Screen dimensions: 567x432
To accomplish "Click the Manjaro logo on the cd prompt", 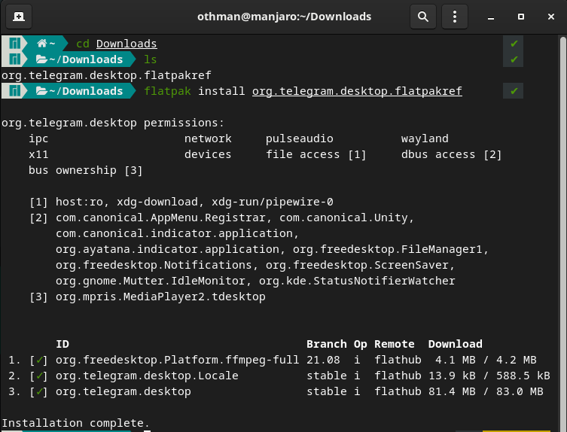I will click(x=14, y=44).
